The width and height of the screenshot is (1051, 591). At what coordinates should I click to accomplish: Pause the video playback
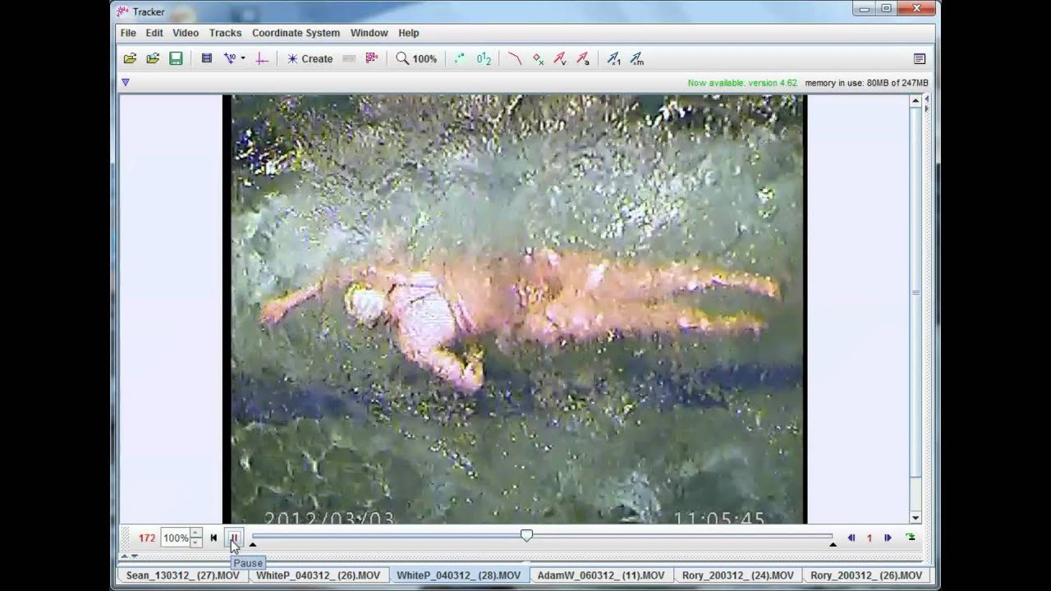tap(234, 538)
